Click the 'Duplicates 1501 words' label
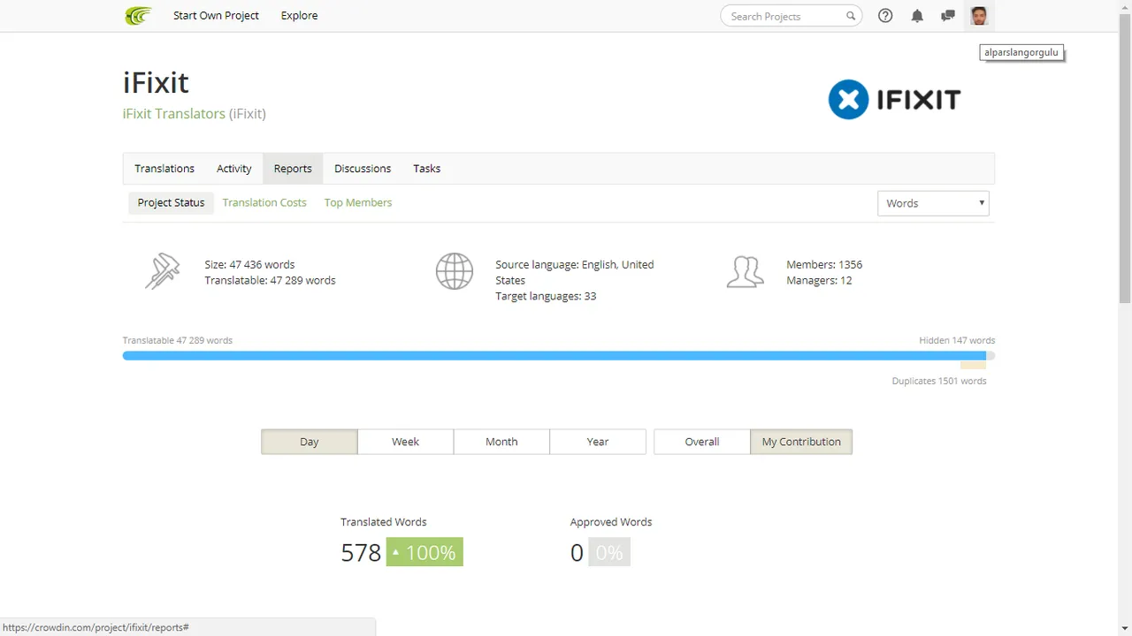Image resolution: width=1132 pixels, height=636 pixels. click(x=939, y=381)
